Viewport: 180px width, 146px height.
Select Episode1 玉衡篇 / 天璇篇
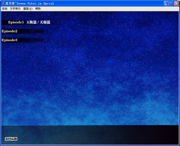point(29,22)
